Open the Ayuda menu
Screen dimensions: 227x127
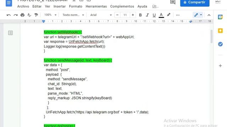coord(142,6)
